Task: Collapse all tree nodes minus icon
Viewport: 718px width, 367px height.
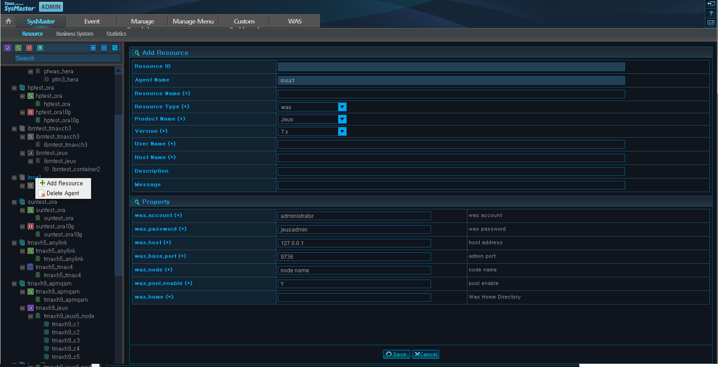Action: [x=104, y=48]
